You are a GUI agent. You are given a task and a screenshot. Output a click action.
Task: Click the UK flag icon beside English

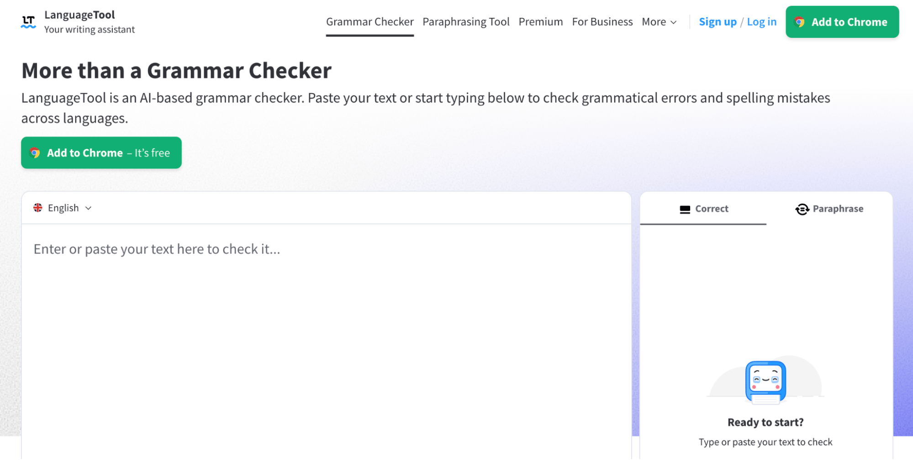point(38,208)
